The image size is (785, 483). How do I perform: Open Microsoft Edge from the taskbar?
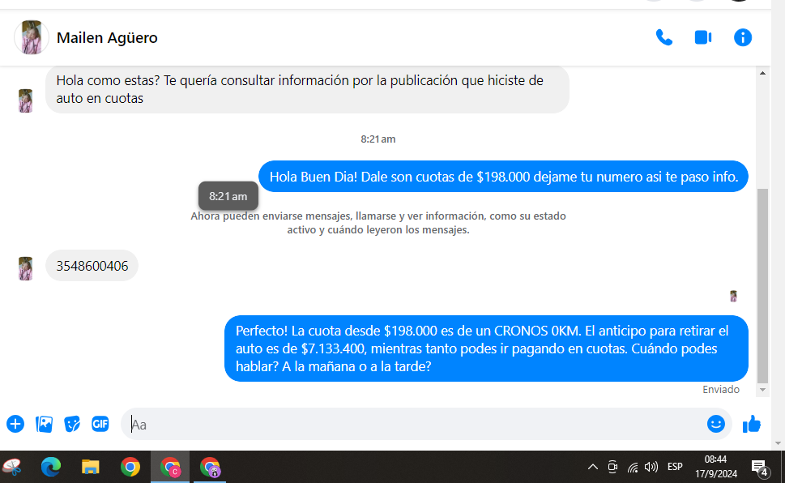click(x=51, y=467)
